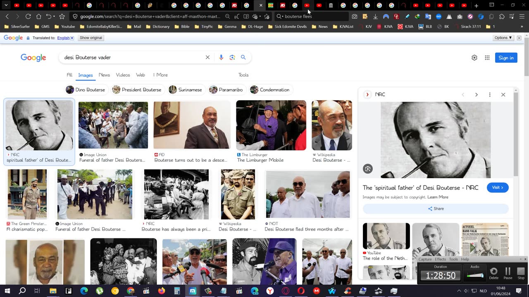Select the Dino Bouterse suggestion chip
Screen dimensions: 529x297
click(86, 90)
